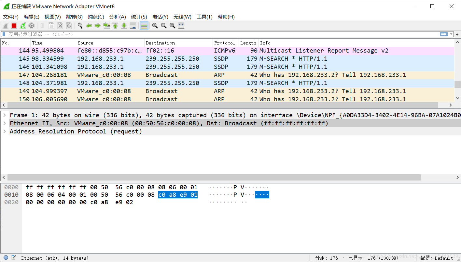461x262 pixels.
Task: Open the 跳转(G) menu
Action: point(74,17)
